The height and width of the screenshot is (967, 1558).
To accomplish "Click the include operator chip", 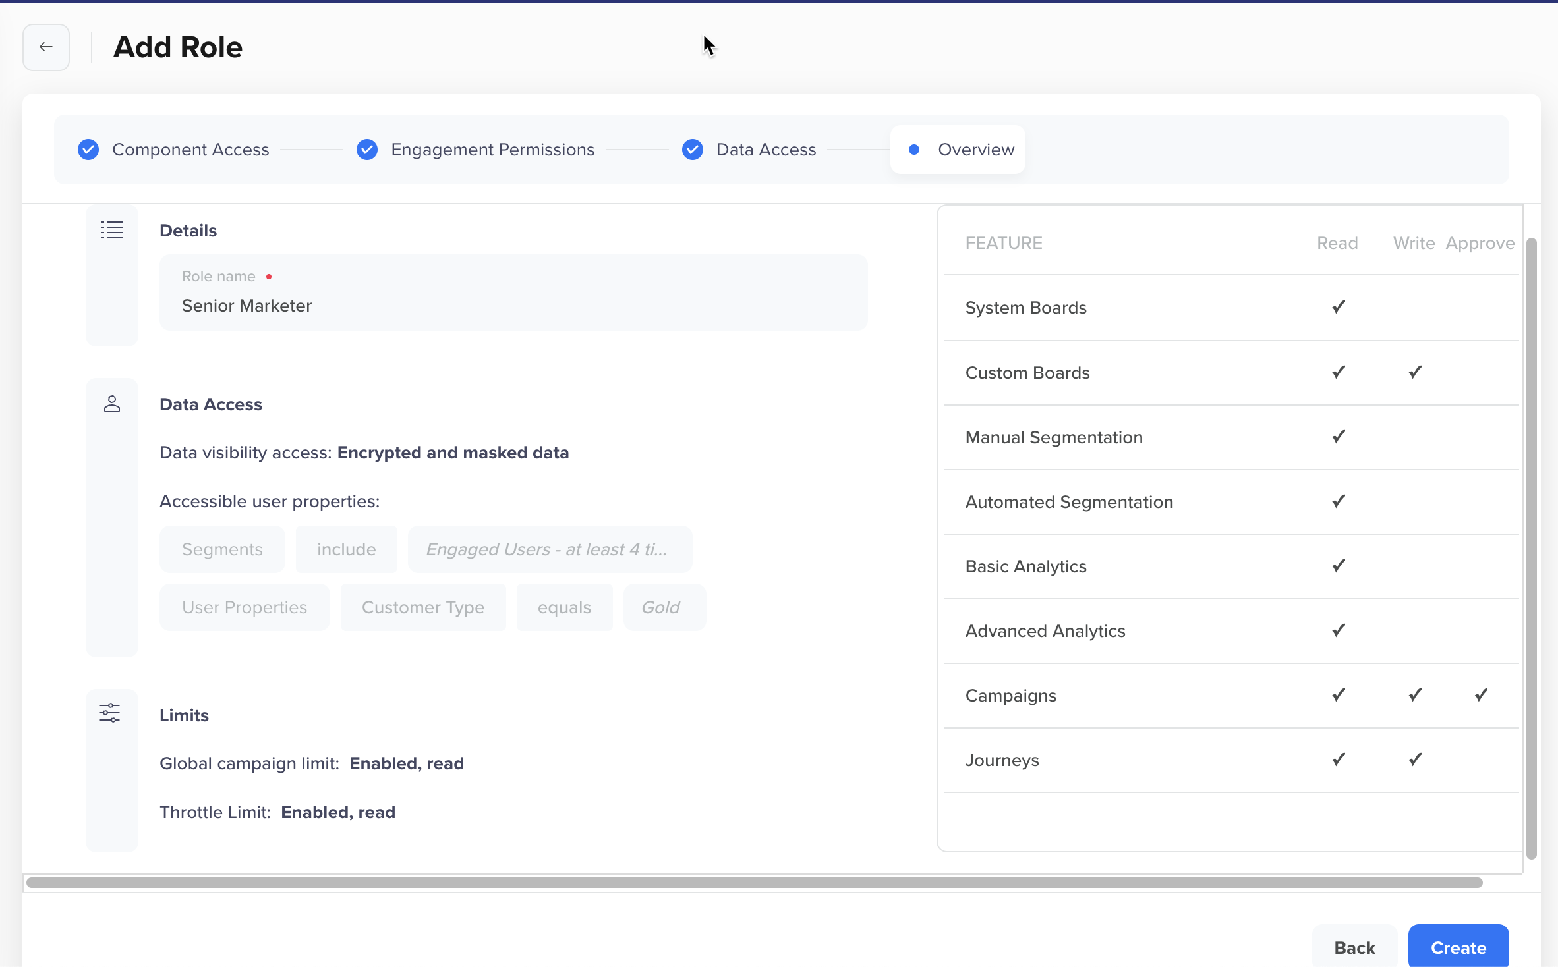I will [x=347, y=549].
